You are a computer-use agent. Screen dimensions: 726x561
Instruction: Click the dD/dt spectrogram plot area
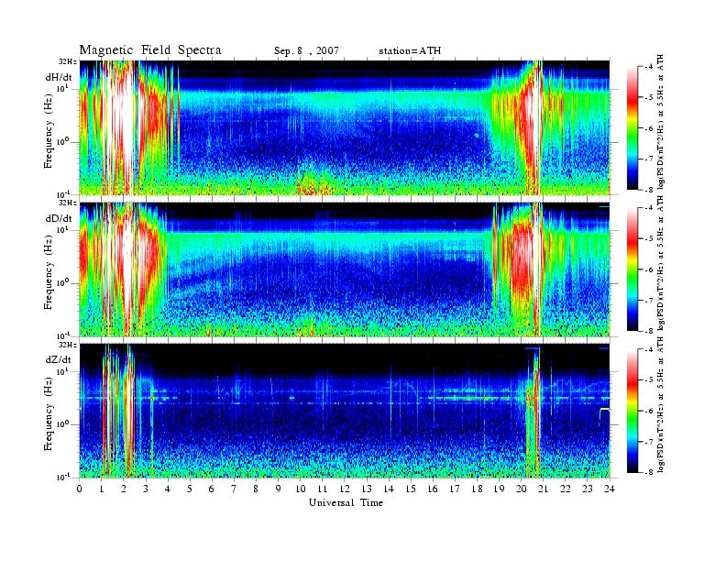[345, 269]
